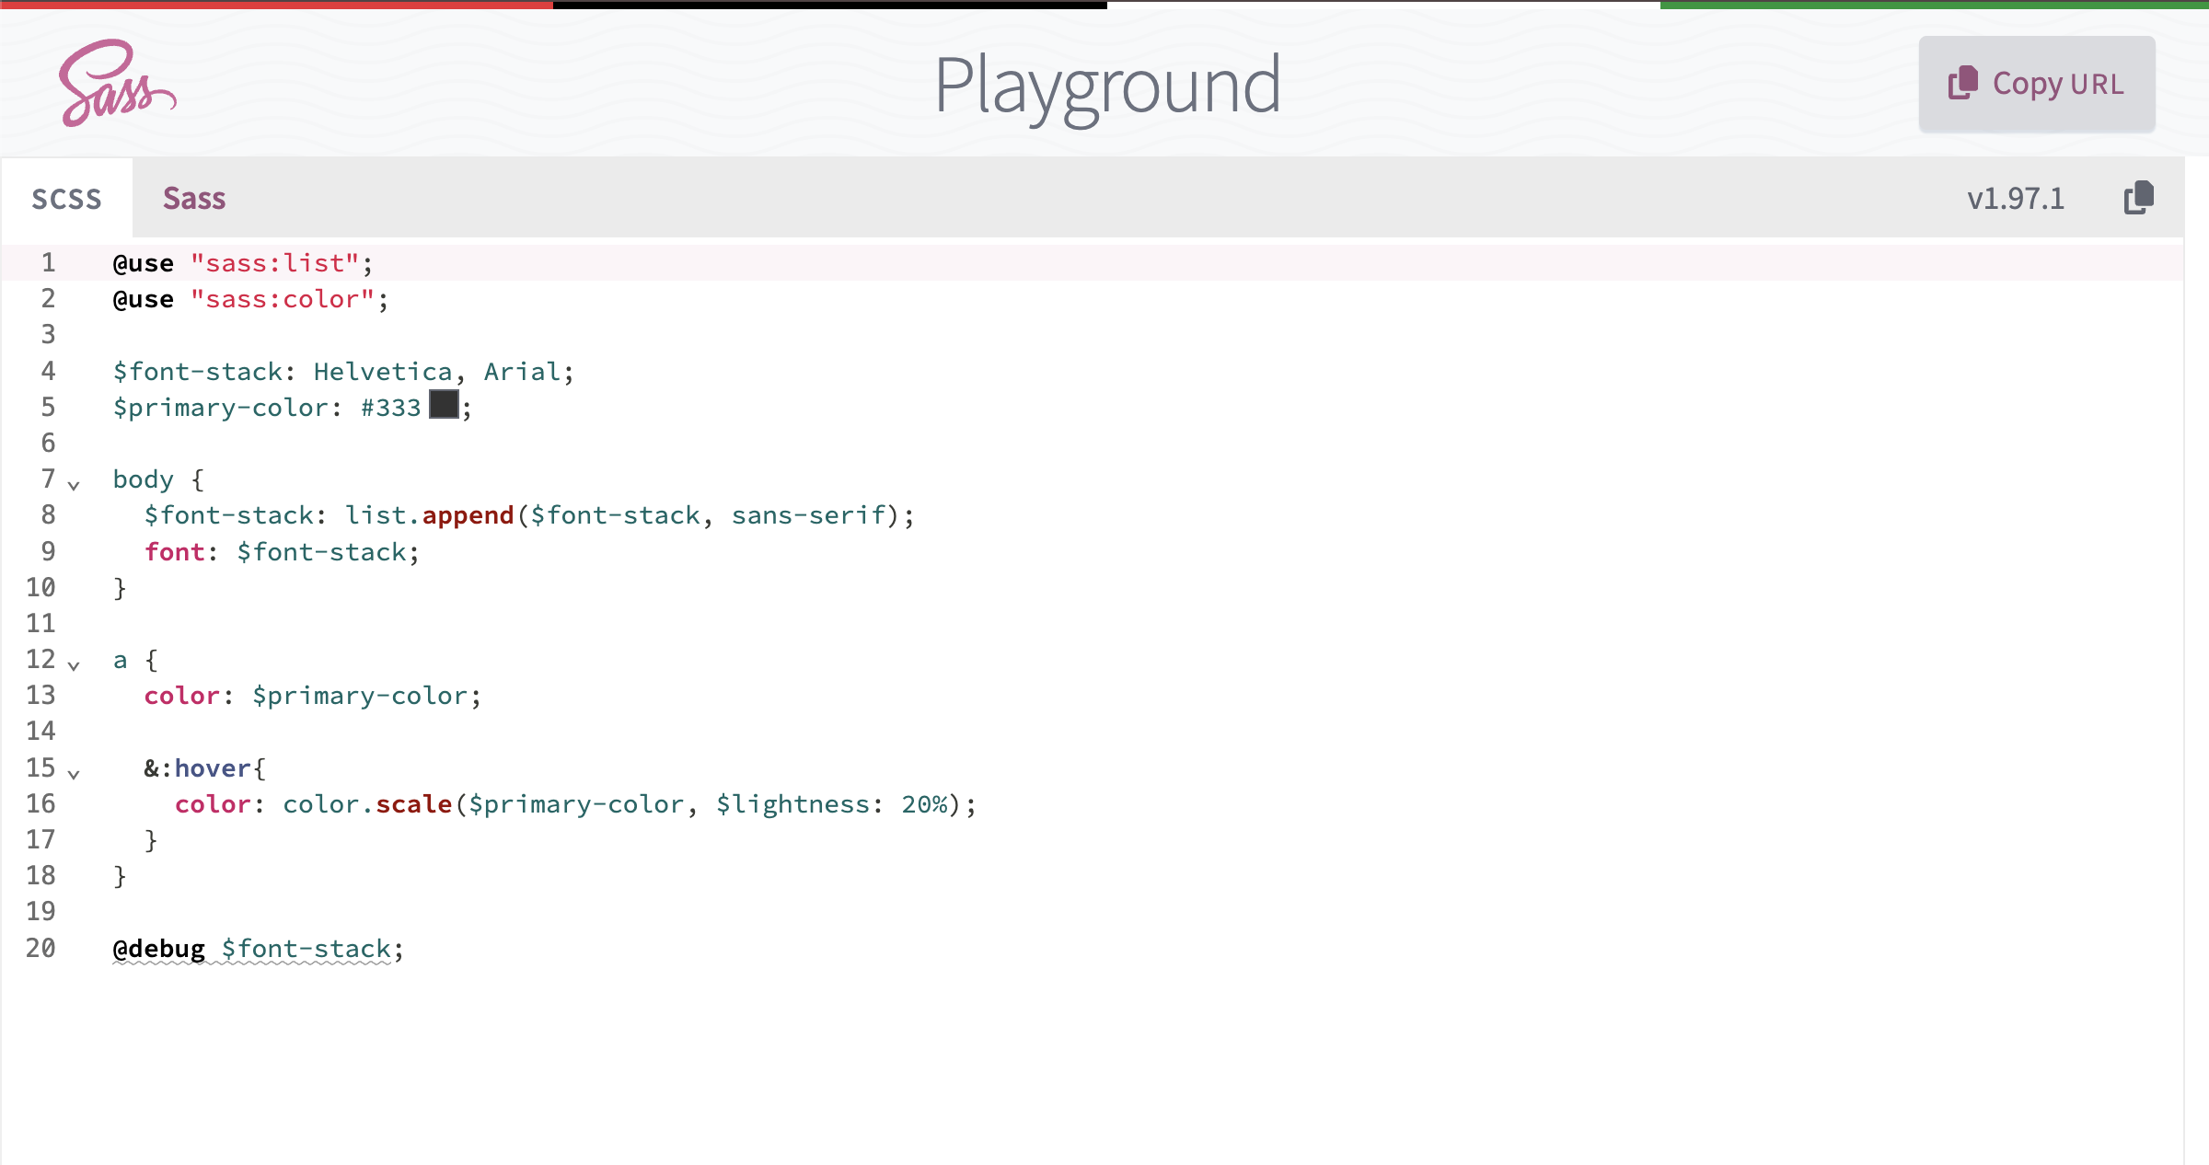2209x1165 pixels.
Task: Copy the SCSS code with the copy icon
Action: click(x=2138, y=198)
